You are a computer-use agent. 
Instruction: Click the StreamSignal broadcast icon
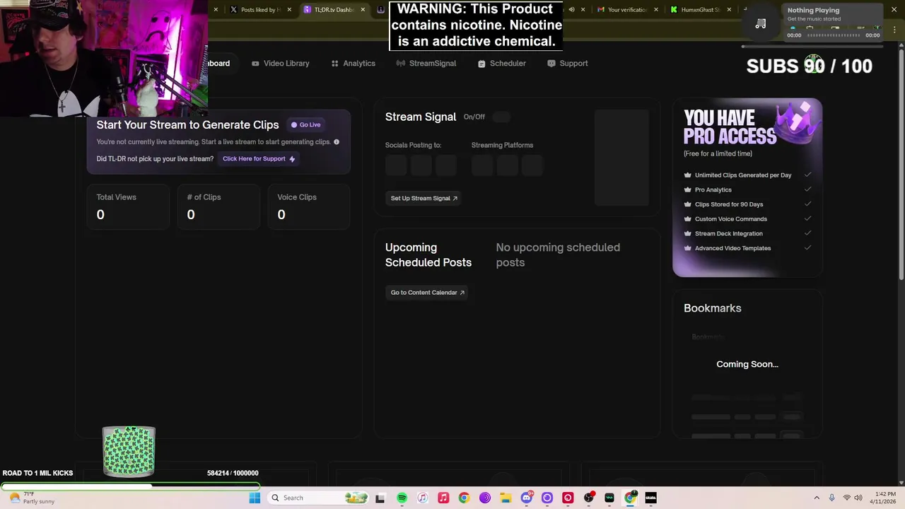[401, 64]
